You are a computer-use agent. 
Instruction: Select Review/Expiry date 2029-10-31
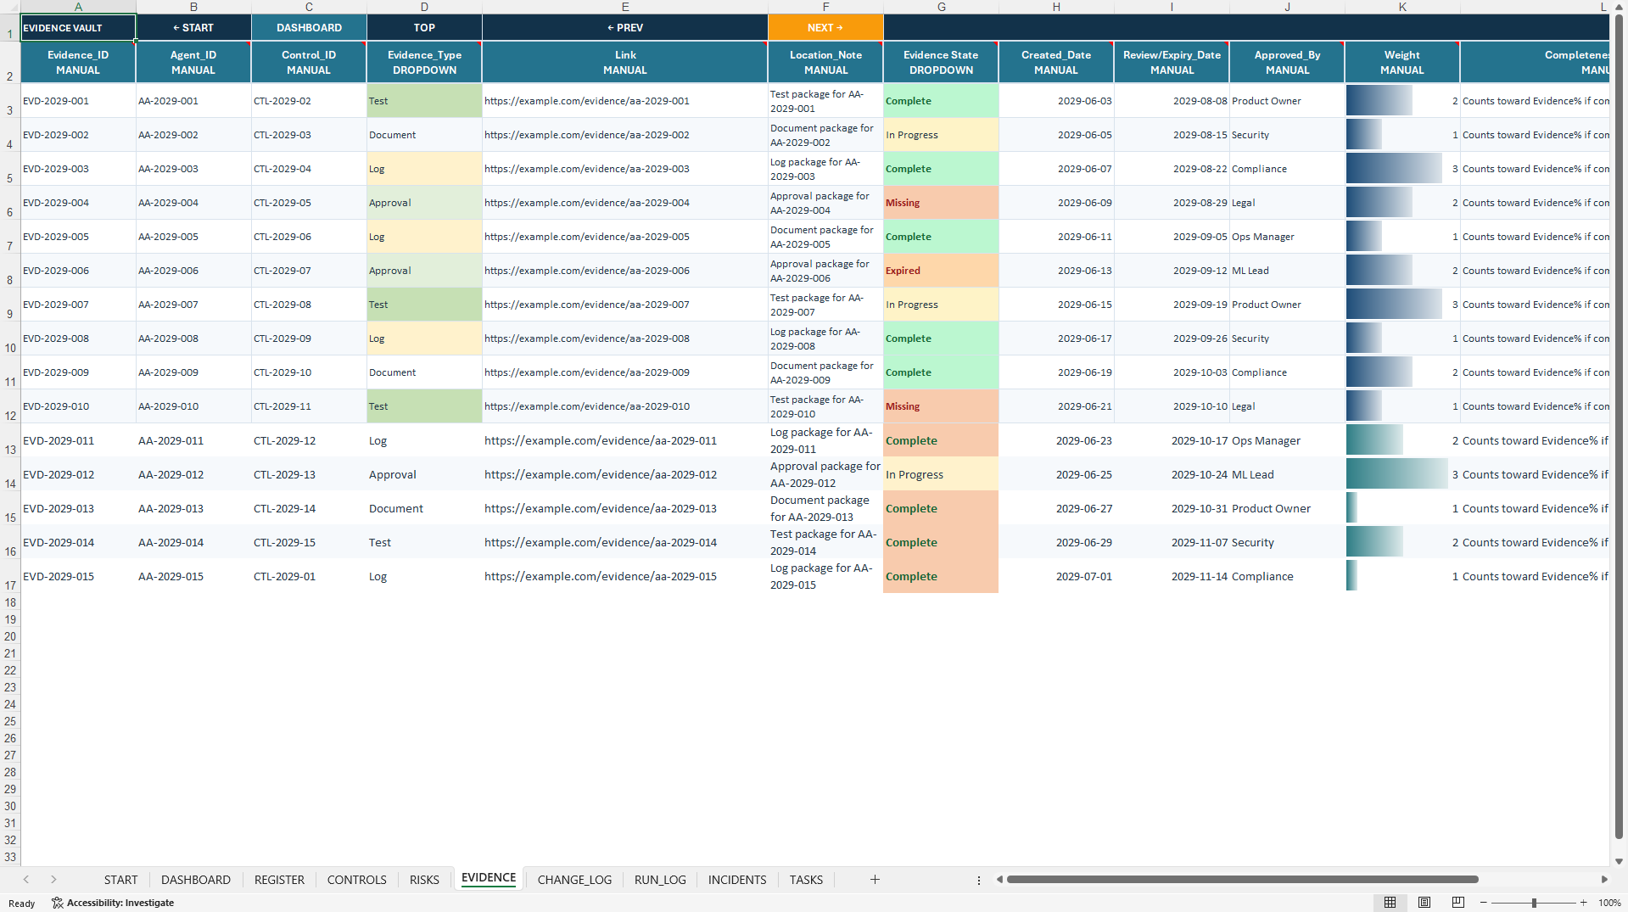click(1172, 508)
